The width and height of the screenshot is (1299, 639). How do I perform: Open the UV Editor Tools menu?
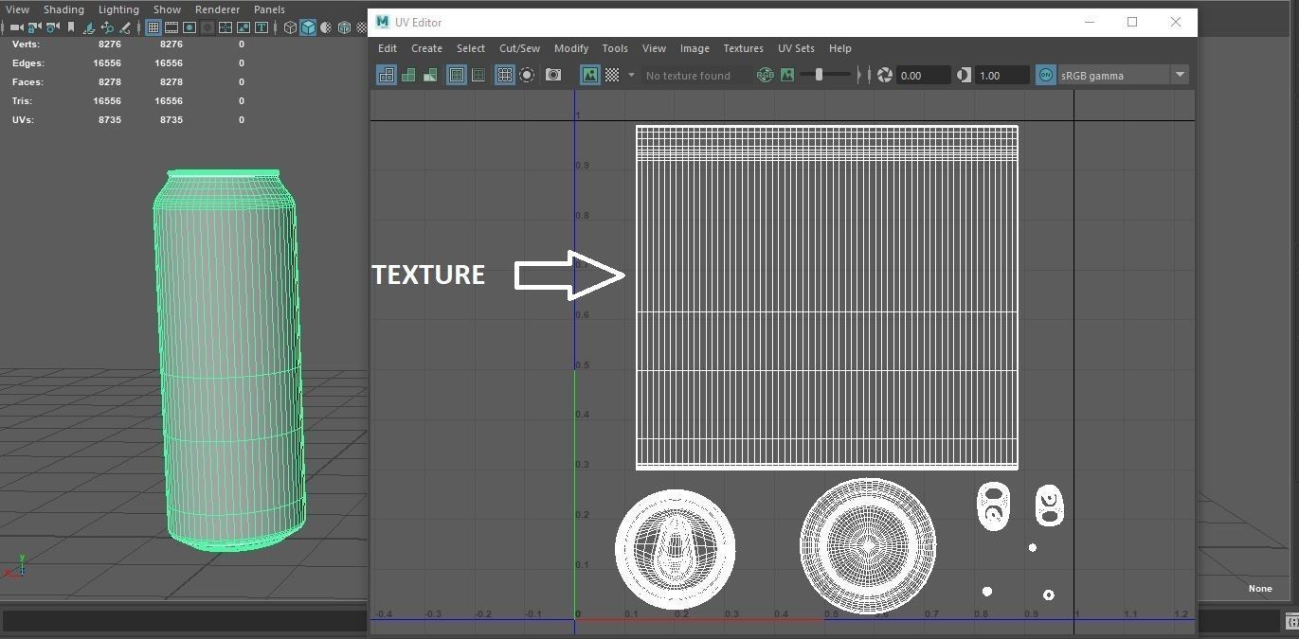click(x=615, y=48)
